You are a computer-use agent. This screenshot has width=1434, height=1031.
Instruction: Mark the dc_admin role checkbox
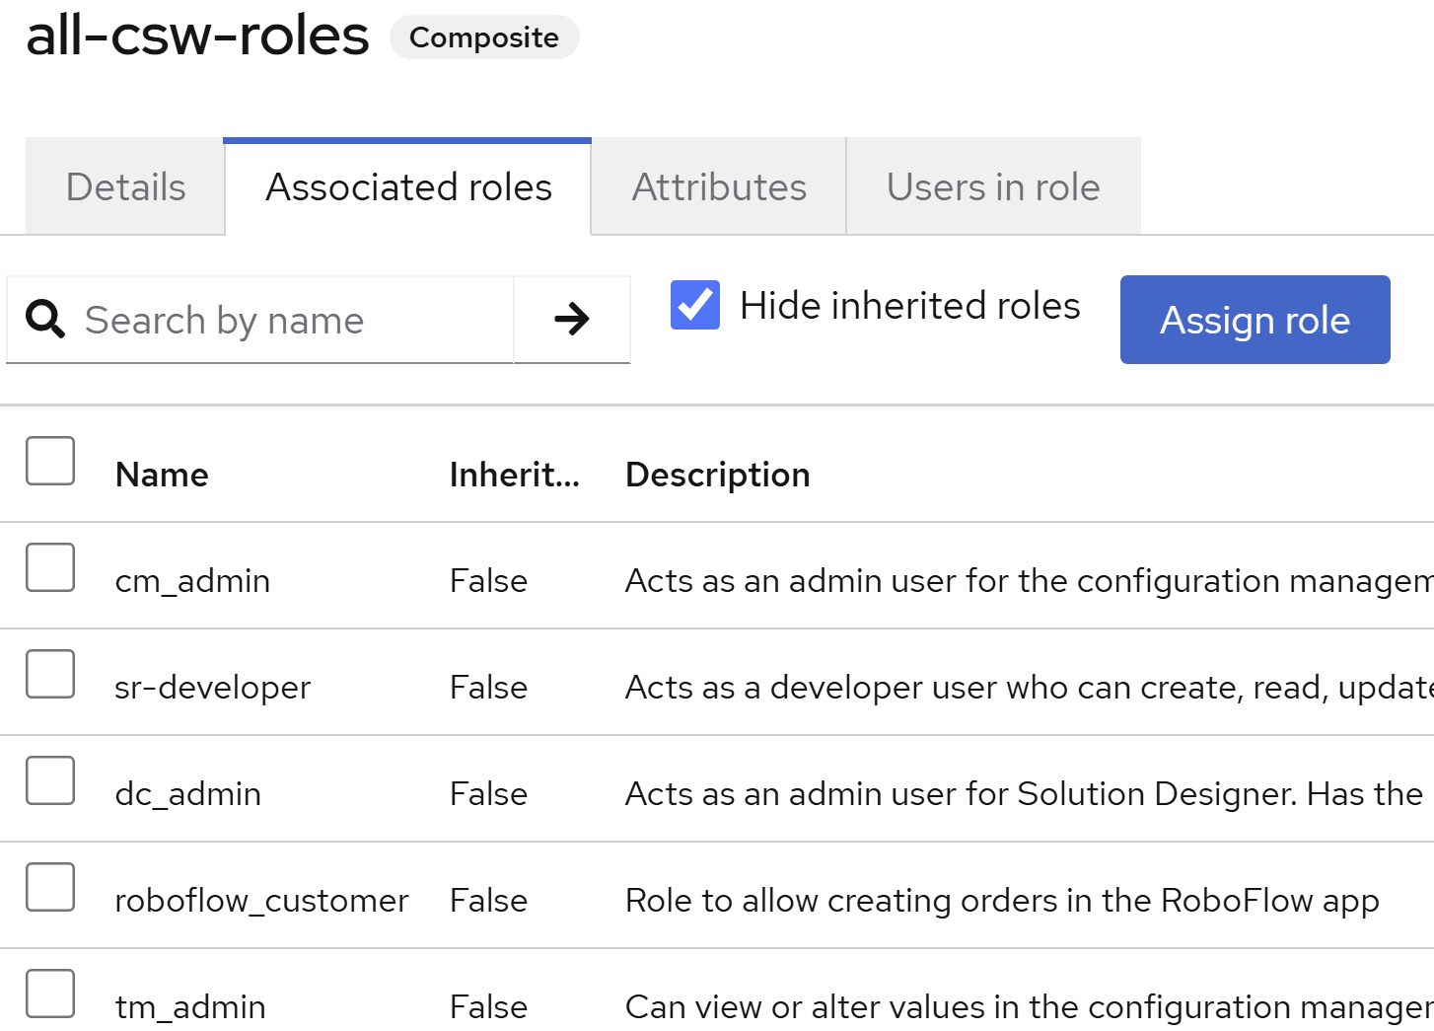(x=50, y=780)
